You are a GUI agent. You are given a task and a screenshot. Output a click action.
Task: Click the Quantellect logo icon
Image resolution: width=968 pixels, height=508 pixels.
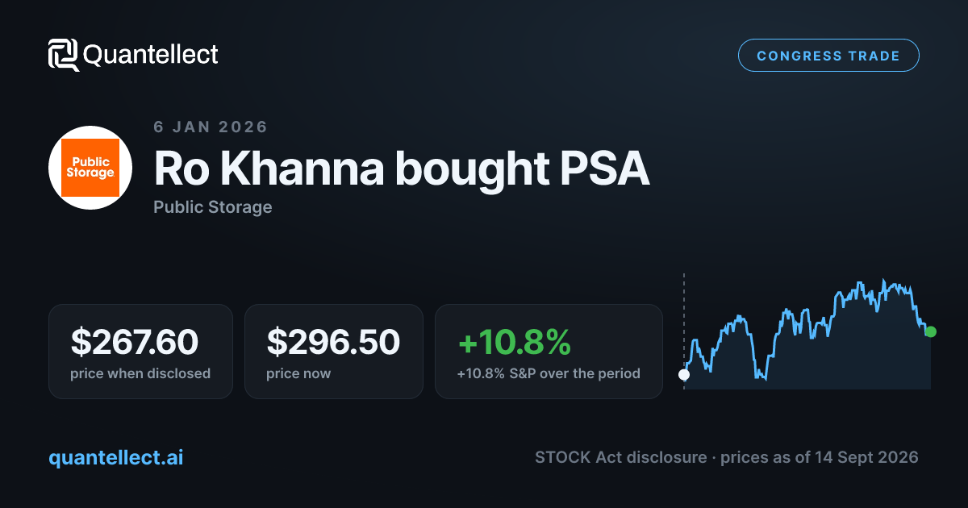point(64,55)
